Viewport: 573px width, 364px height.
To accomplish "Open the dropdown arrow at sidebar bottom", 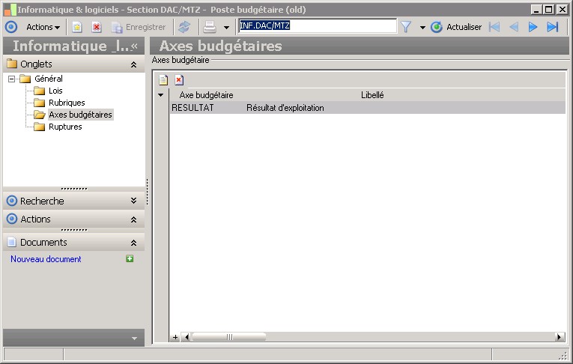I will coord(135,339).
